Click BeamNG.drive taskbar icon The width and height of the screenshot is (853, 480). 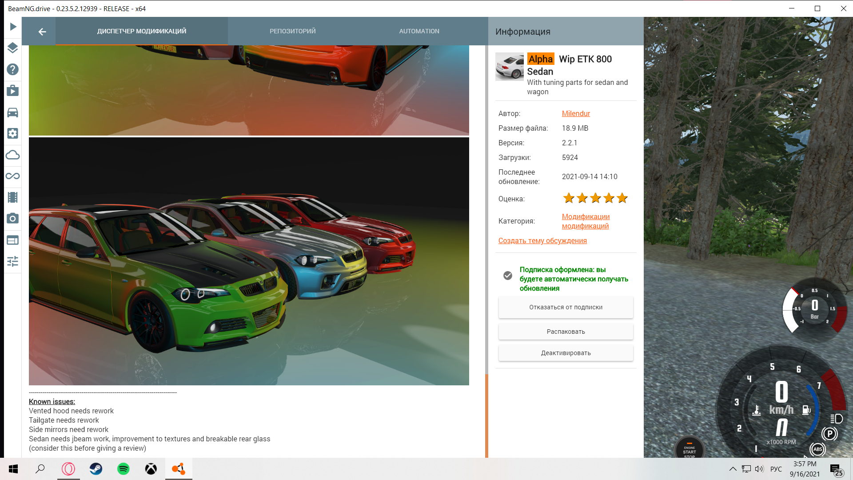tap(179, 469)
